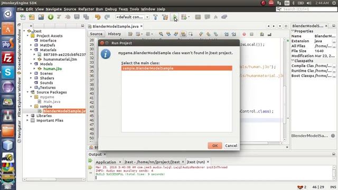This screenshot has height=190, width=338.
Task: Click the Find Next Occurrence icon
Action: 176,34
